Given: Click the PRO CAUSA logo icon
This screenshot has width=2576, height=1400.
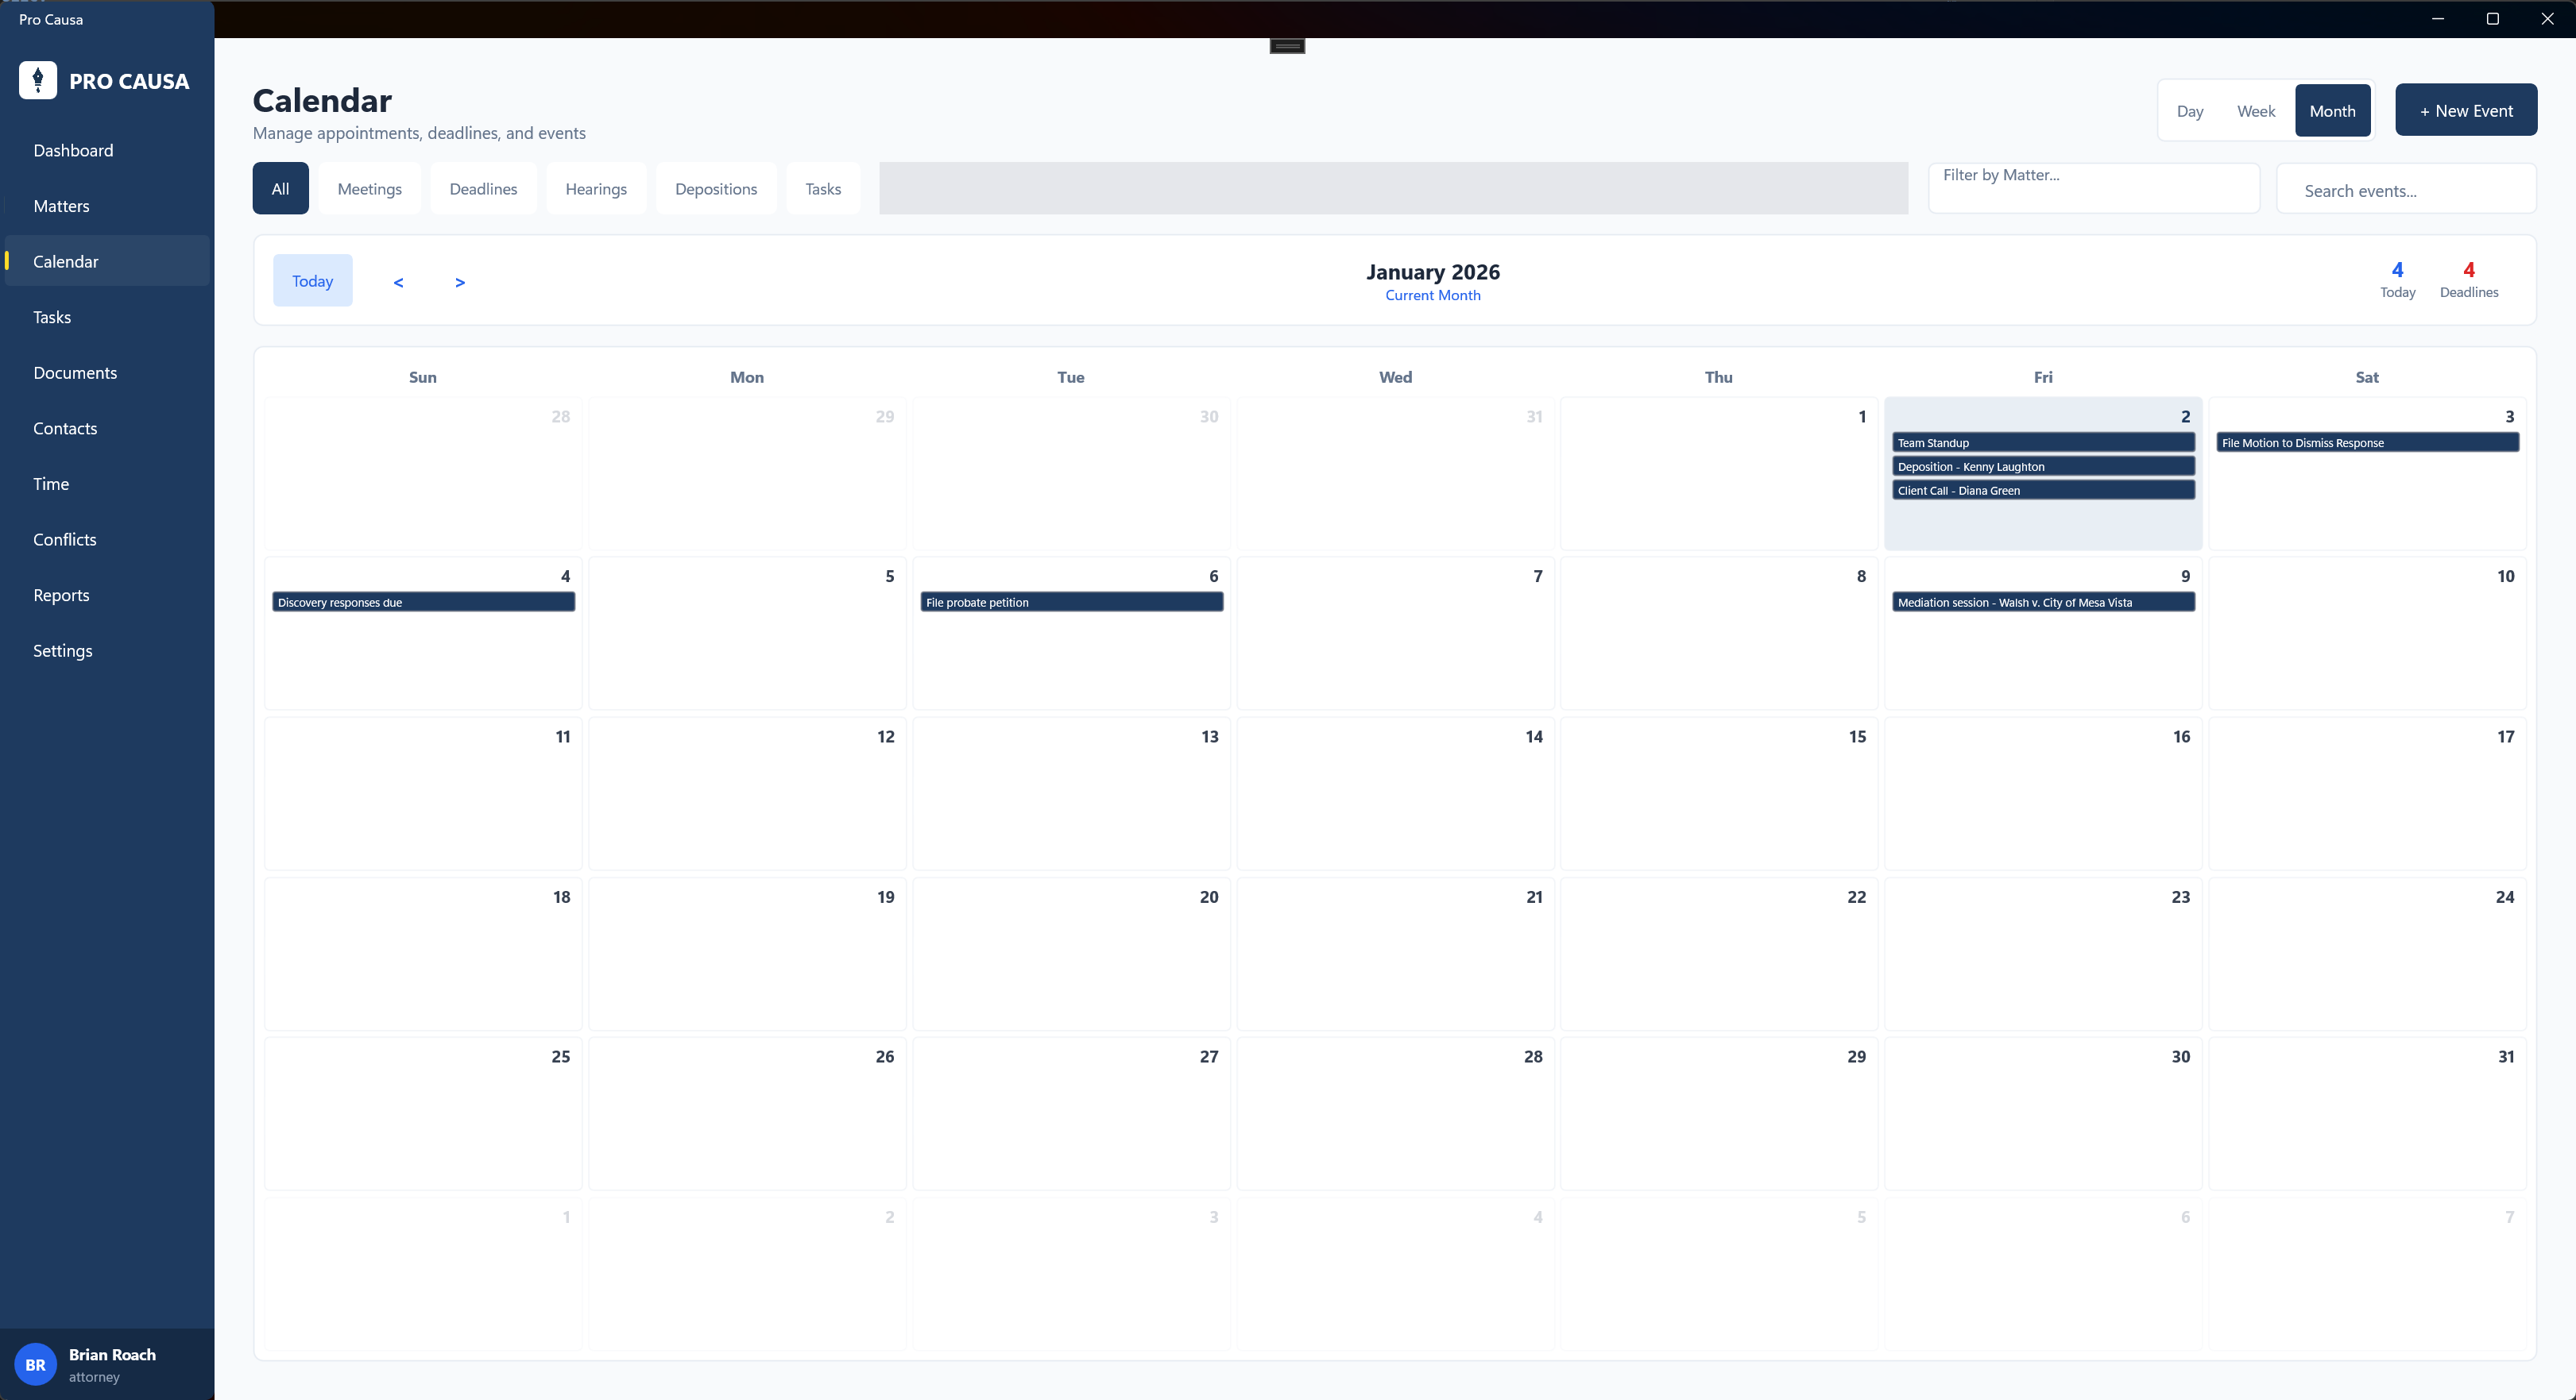Looking at the screenshot, I should [x=37, y=80].
